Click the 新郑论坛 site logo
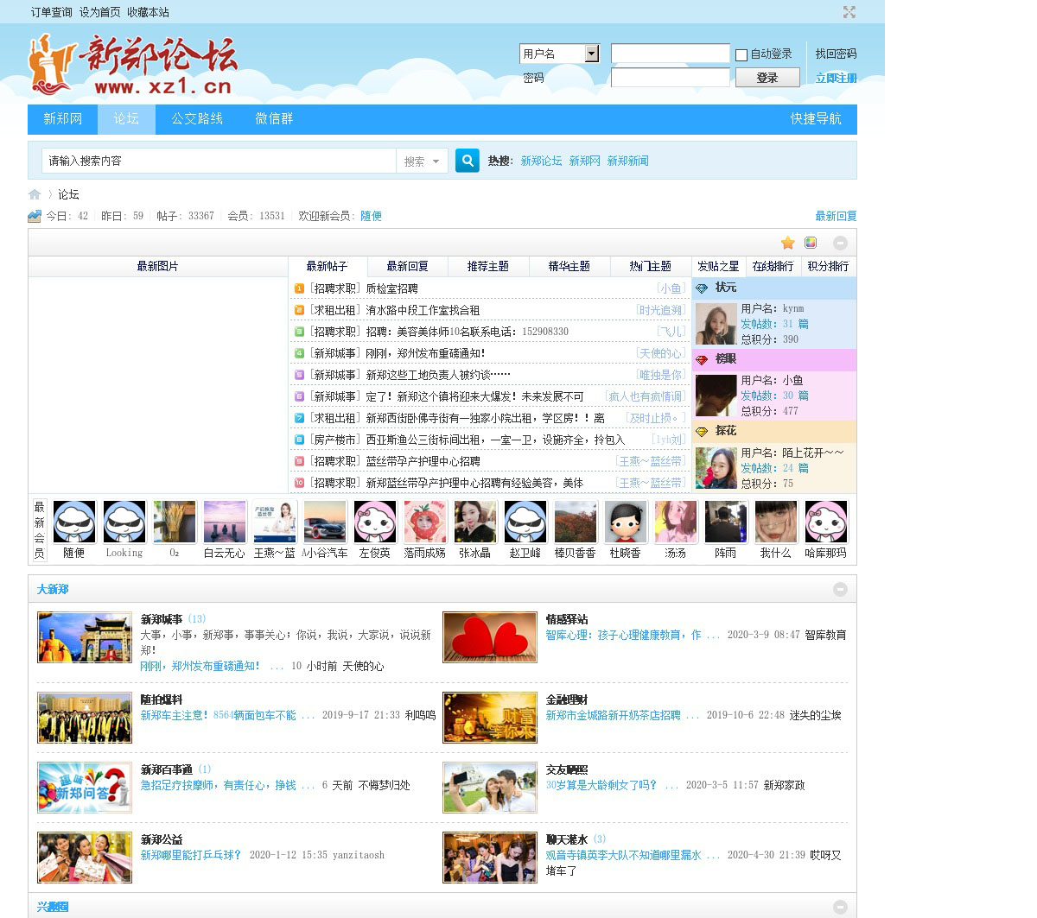This screenshot has height=918, width=1037. 133,65
